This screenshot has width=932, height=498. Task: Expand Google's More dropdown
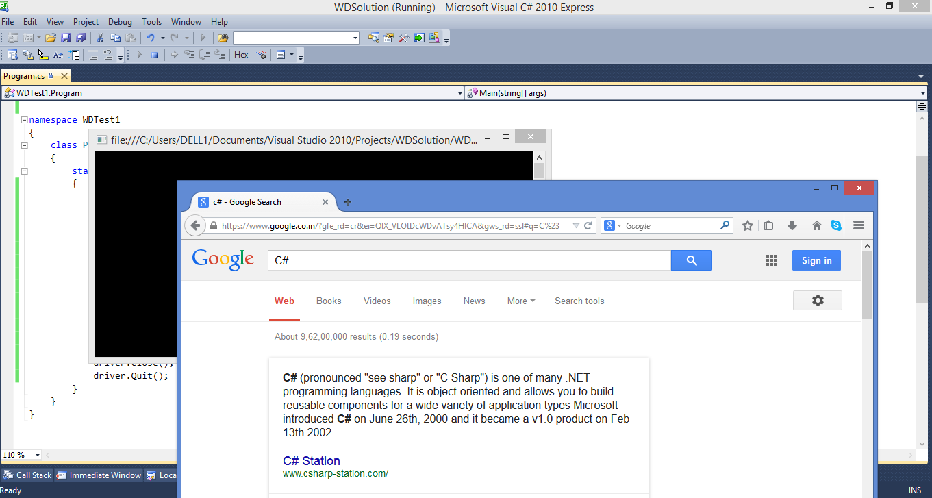point(520,301)
